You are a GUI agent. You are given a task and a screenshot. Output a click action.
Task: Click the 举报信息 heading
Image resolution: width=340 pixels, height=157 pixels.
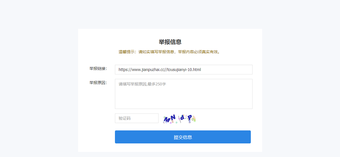point(170,42)
